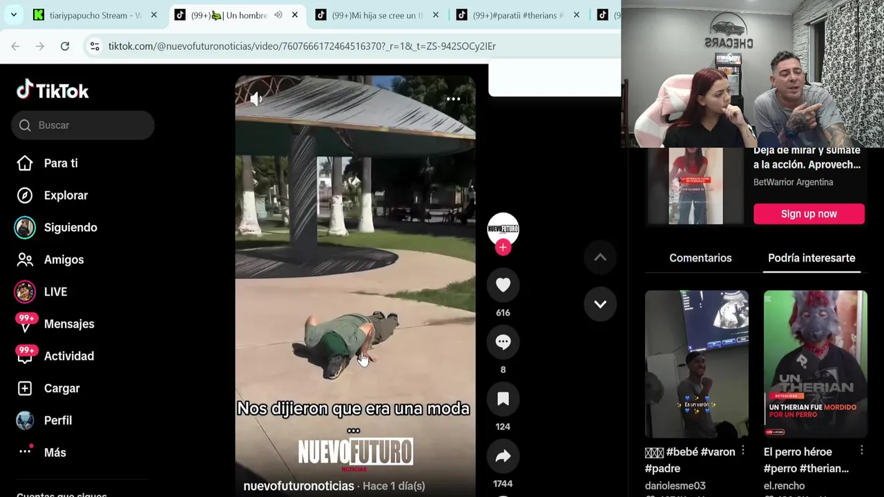Click the tiktok.com address bar URL
This screenshot has height=497, width=884.
tap(302, 46)
